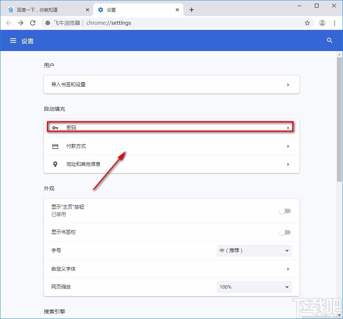
Task: Click the search icon in settings header
Action: click(x=329, y=41)
